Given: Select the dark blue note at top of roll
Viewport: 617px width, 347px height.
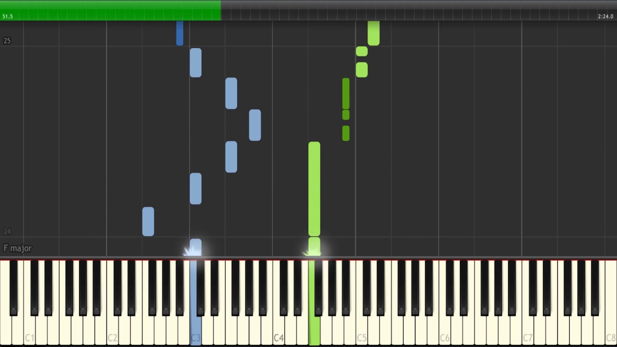Looking at the screenshot, I should click(180, 33).
